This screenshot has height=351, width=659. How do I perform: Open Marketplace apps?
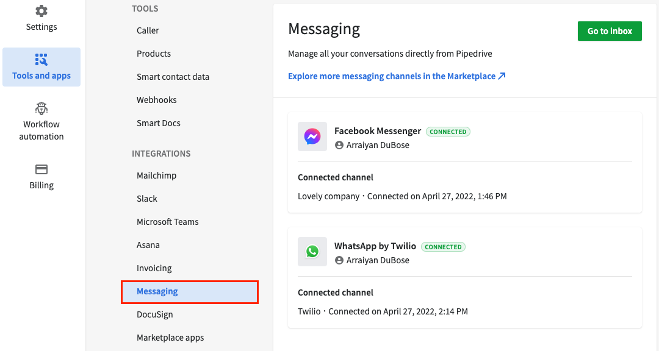click(x=170, y=337)
